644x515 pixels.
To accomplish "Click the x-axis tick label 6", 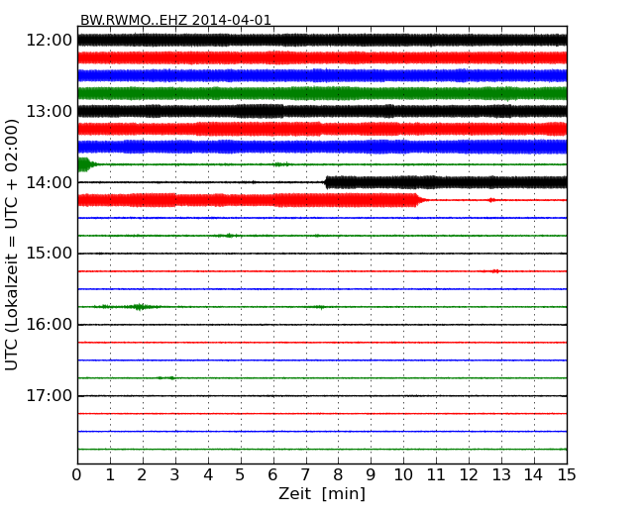I will [273, 475].
